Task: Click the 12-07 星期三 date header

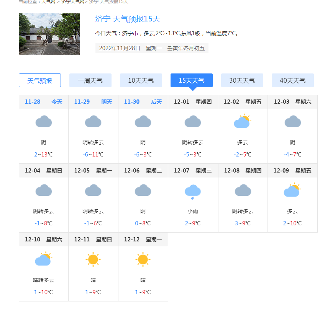Action: point(193,171)
